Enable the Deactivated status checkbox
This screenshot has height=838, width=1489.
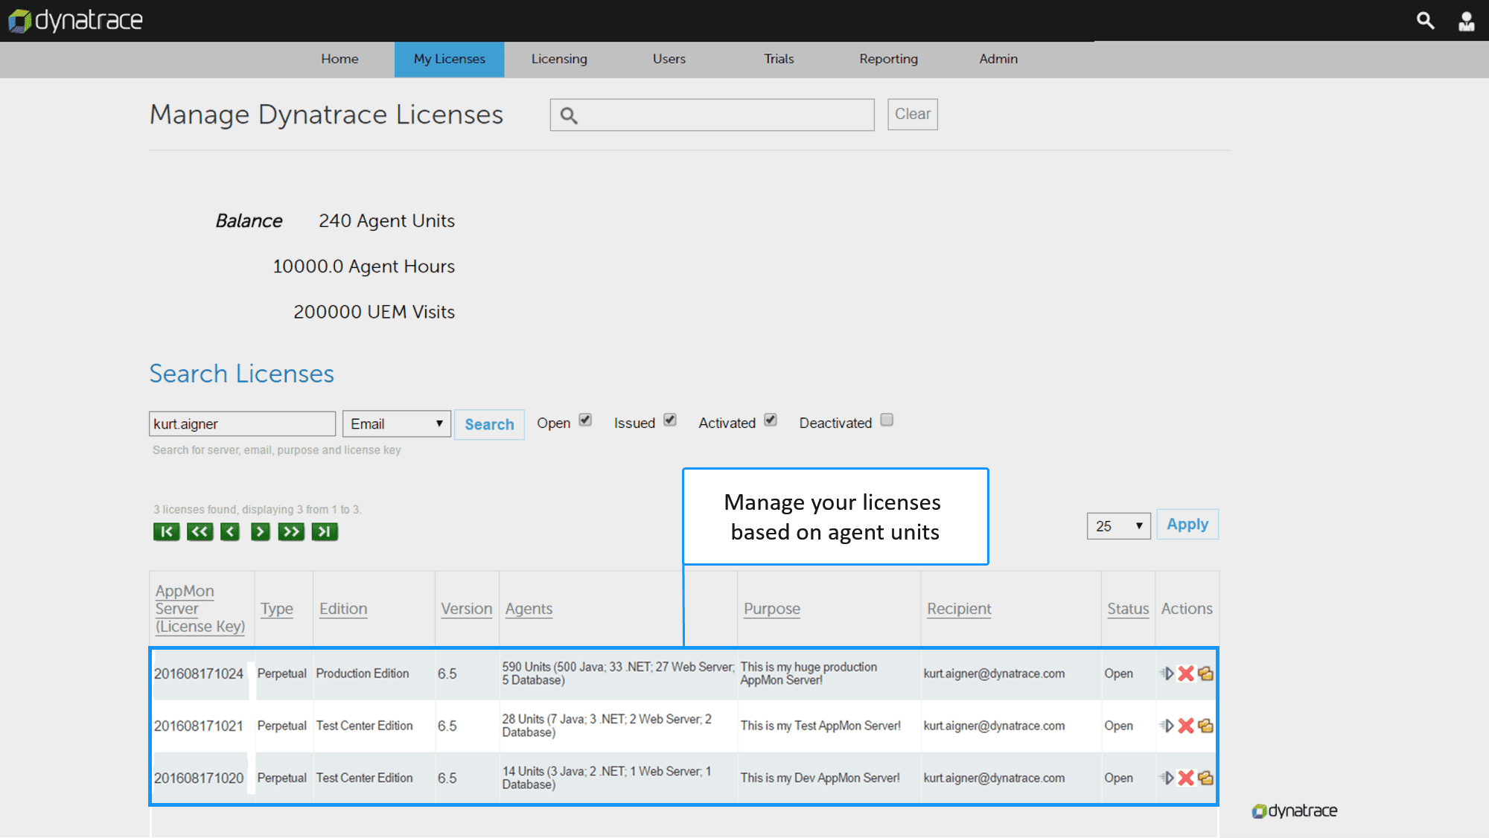click(x=887, y=420)
